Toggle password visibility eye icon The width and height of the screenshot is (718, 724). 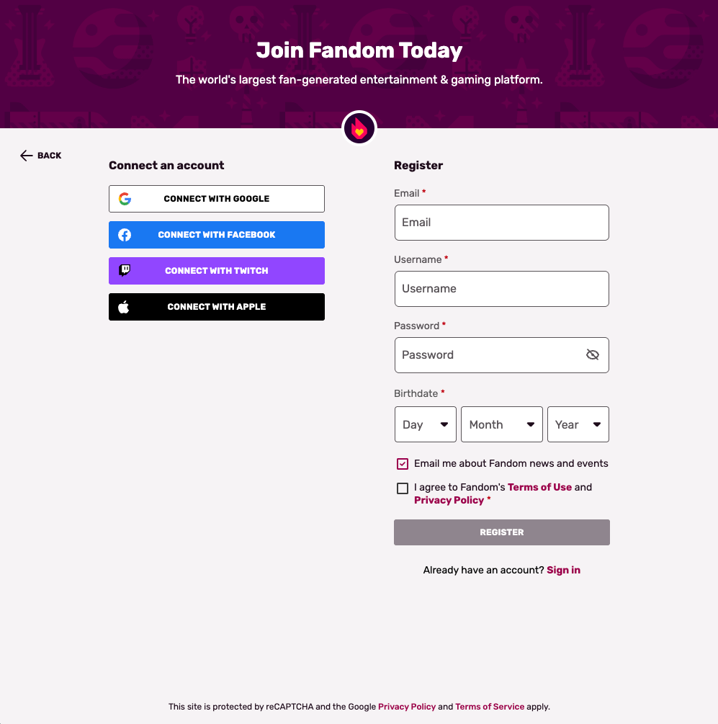(593, 355)
